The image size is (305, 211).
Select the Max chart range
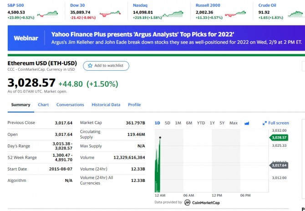234,123
